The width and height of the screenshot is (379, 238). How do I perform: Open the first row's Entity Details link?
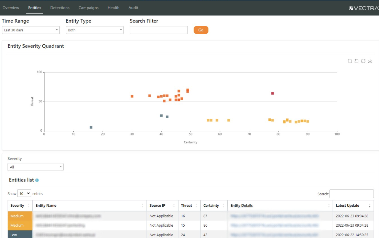(274, 216)
